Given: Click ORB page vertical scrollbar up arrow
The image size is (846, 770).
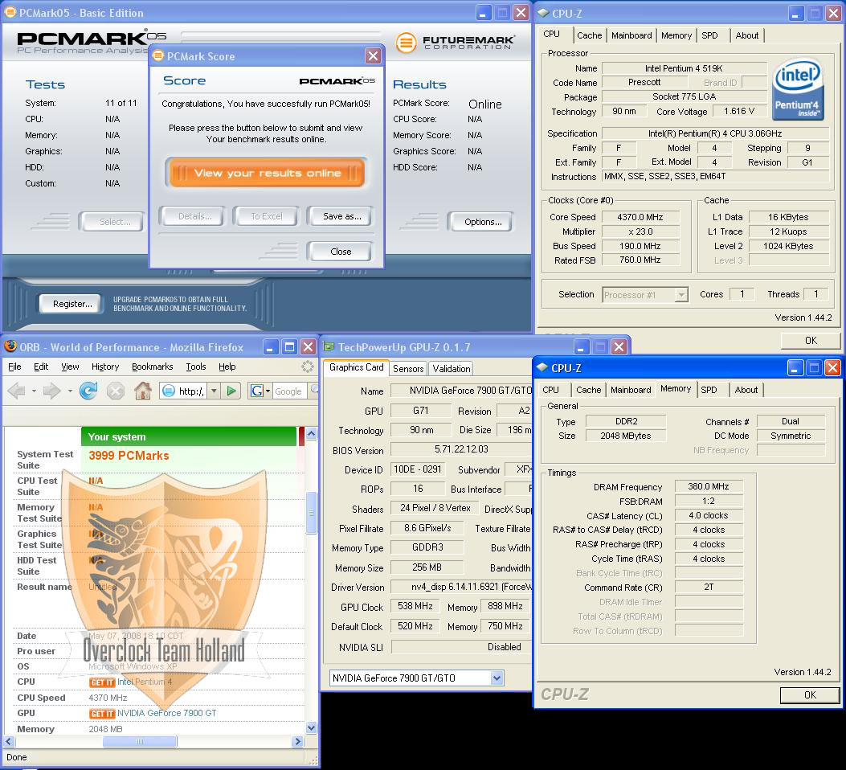Looking at the screenshot, I should tap(311, 432).
